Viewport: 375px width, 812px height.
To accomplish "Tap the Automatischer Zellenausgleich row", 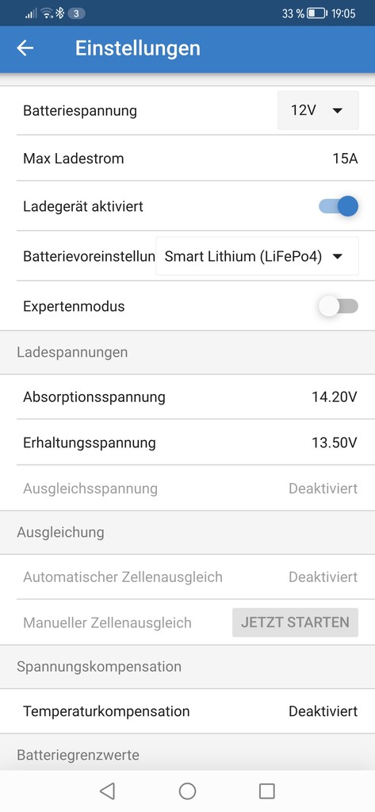I will [x=187, y=577].
